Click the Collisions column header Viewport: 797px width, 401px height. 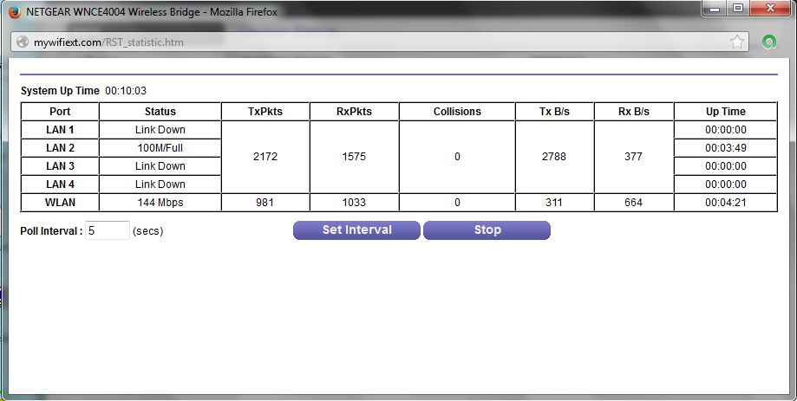point(457,111)
